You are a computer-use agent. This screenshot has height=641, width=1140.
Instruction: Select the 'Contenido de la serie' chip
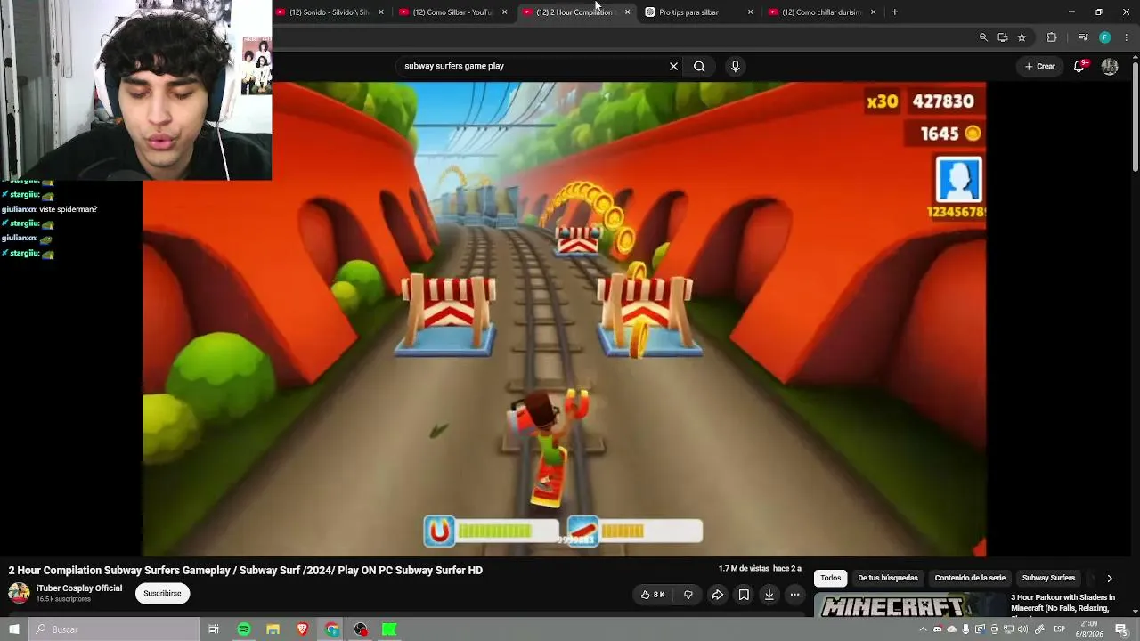[x=970, y=578]
